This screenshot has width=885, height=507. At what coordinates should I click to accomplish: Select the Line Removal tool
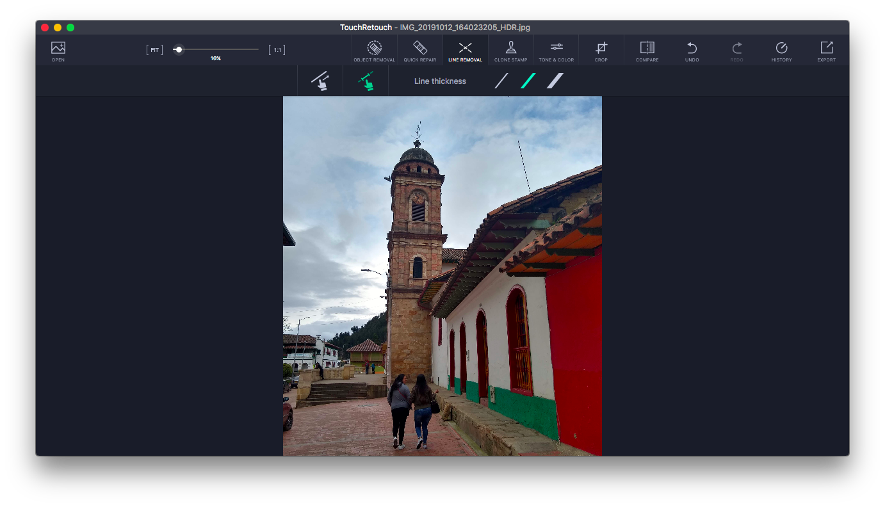pyautogui.click(x=466, y=51)
